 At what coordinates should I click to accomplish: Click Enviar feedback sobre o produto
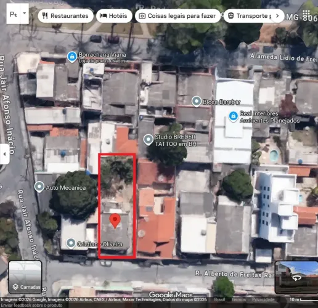click(31, 305)
